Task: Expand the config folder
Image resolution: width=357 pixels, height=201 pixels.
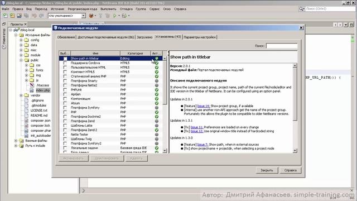Action: point(21,40)
